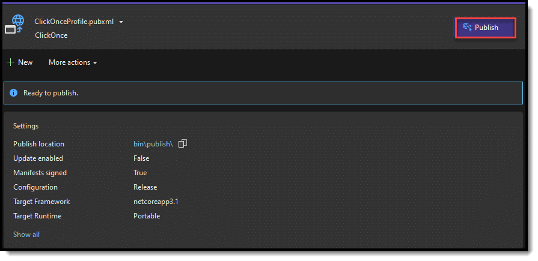The width and height of the screenshot is (538, 261).
Task: Click the blue info icon in banner
Action: click(x=13, y=93)
